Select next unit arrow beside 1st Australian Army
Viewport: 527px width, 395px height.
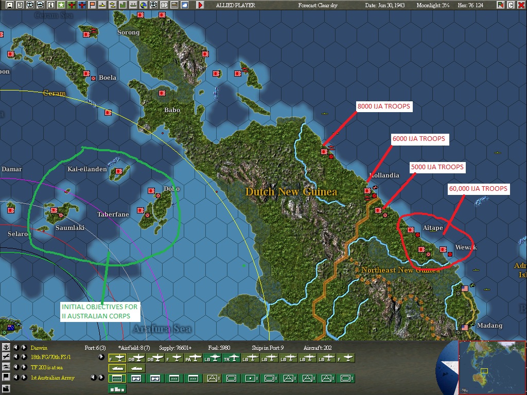24,377
